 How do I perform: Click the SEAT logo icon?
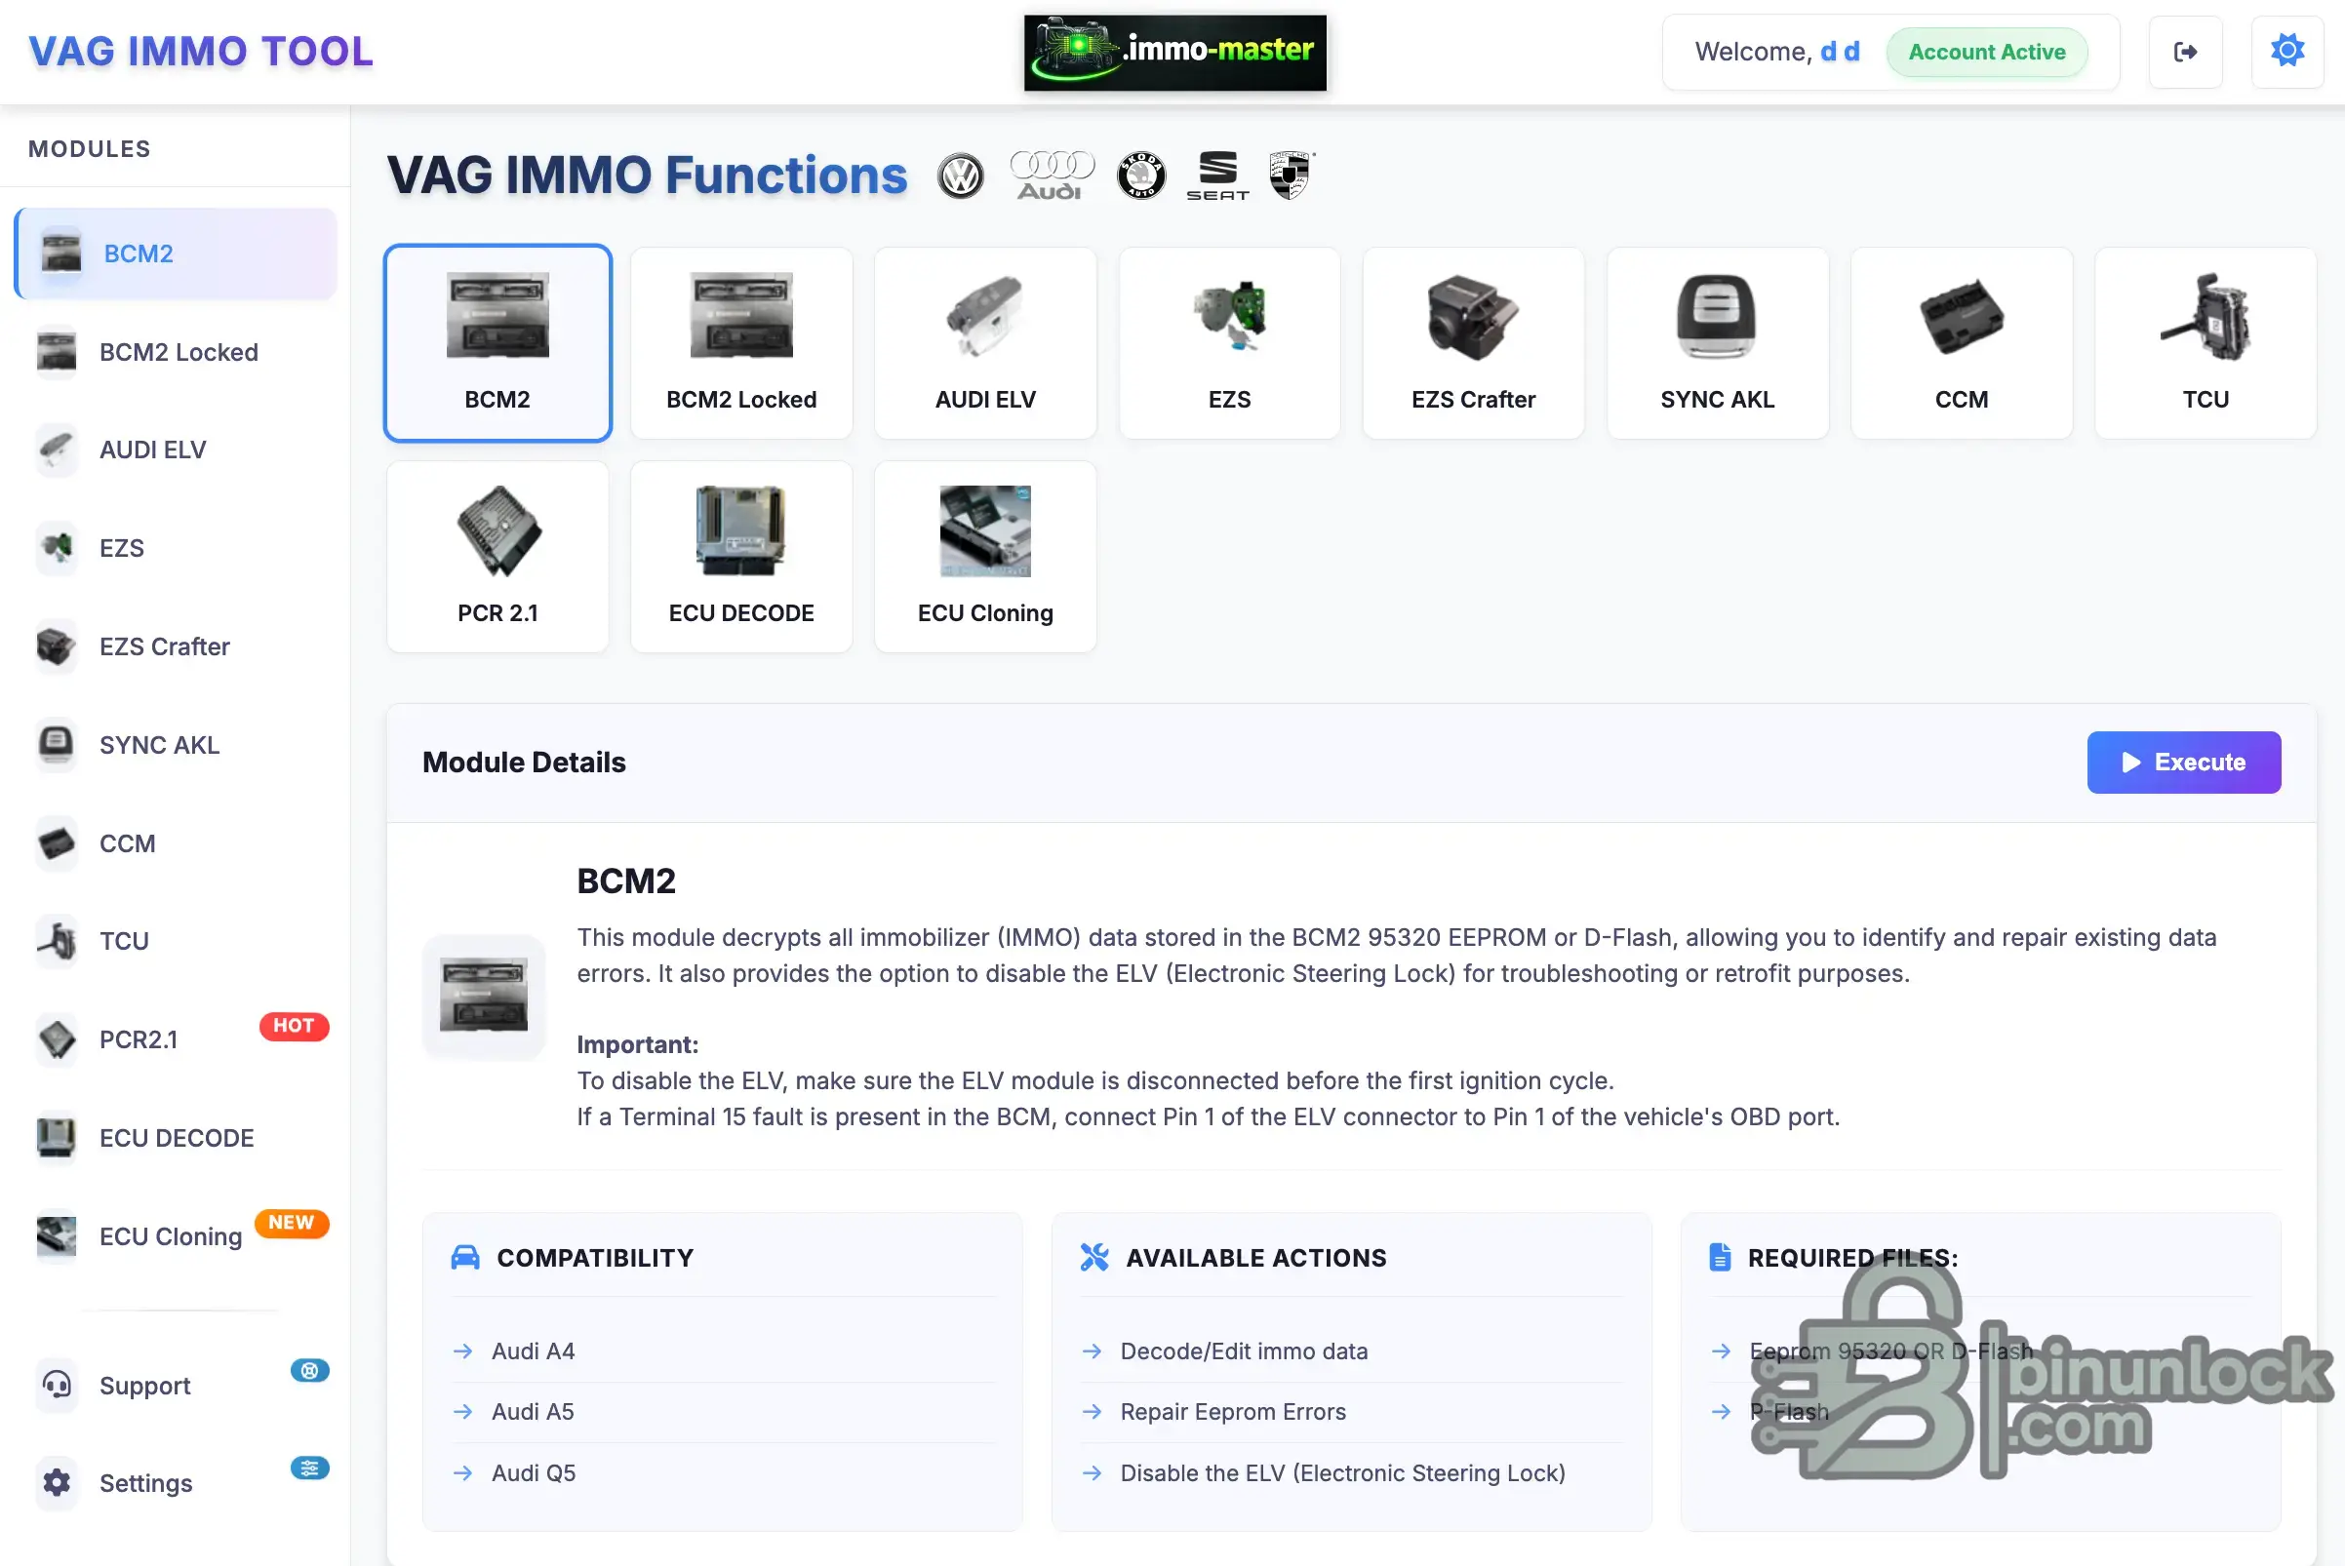pos(1217,174)
